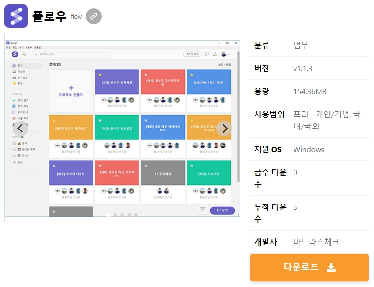374x287 pixels.
Task: Select the first carousel indicator dot
Action: pyautogui.click(x=108, y=215)
